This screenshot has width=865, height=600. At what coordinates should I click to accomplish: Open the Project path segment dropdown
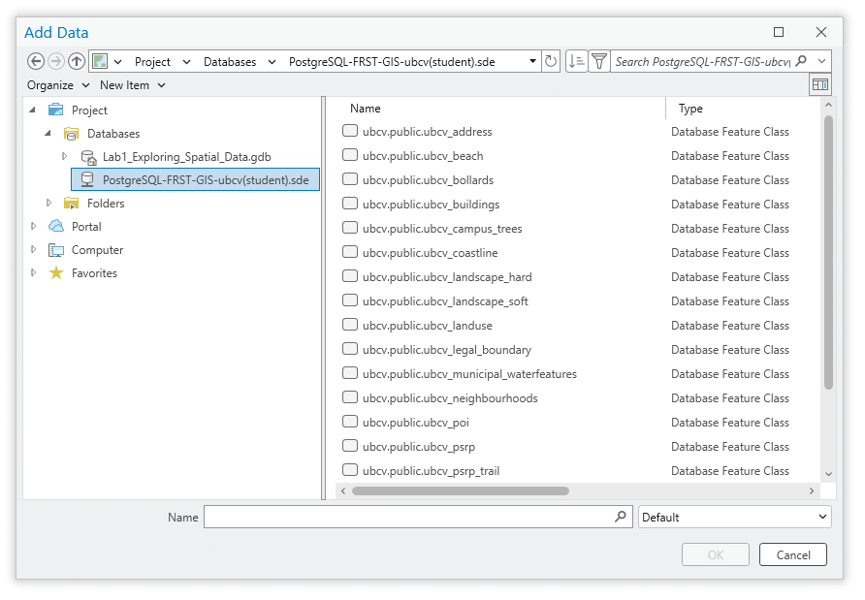(186, 62)
